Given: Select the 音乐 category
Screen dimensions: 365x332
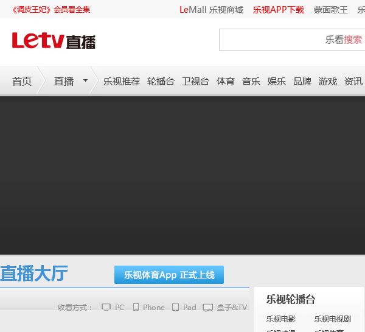Looking at the screenshot, I should pyautogui.click(x=251, y=82).
